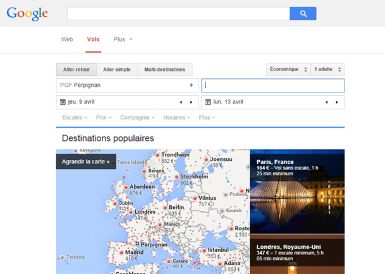Click the empty destination field
This screenshot has width=385, height=274.
pyautogui.click(x=273, y=85)
